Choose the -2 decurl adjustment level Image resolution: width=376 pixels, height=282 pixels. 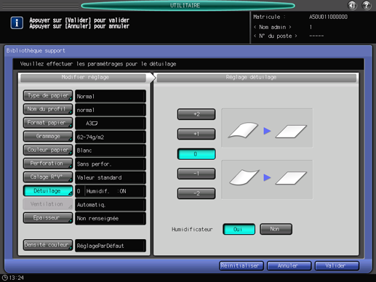[x=196, y=193]
